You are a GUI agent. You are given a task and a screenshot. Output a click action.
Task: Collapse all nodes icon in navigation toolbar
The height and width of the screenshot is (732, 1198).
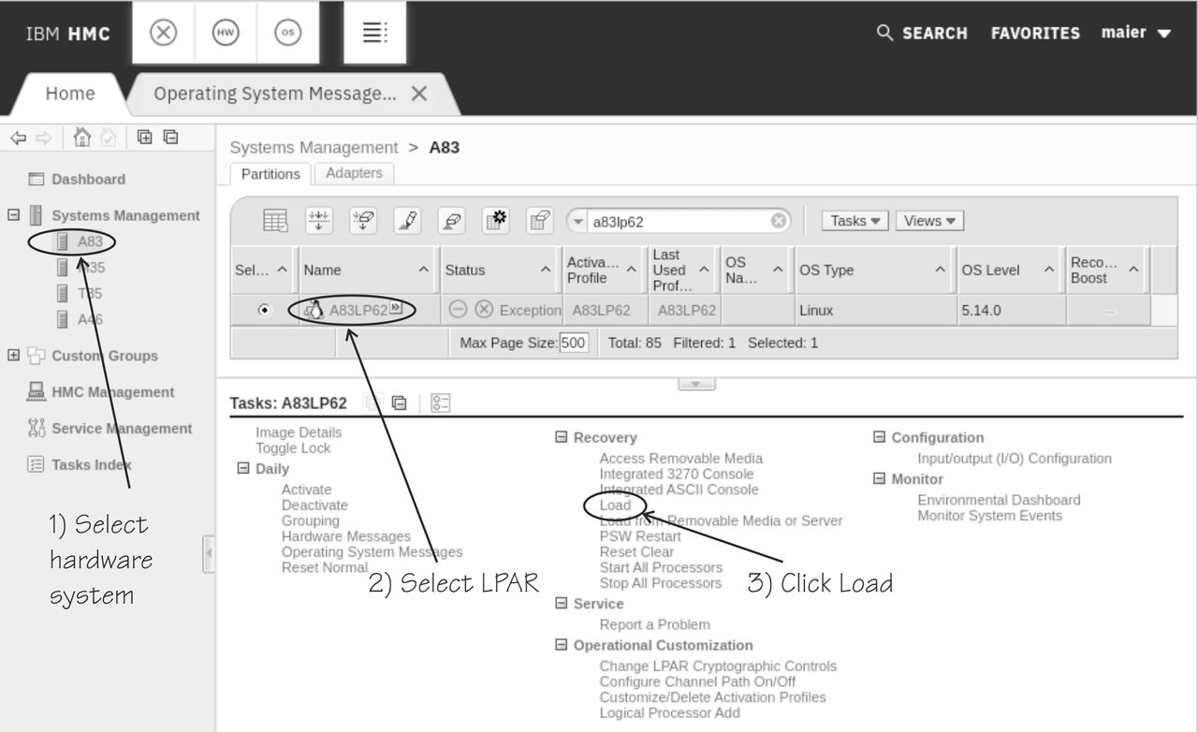point(170,137)
